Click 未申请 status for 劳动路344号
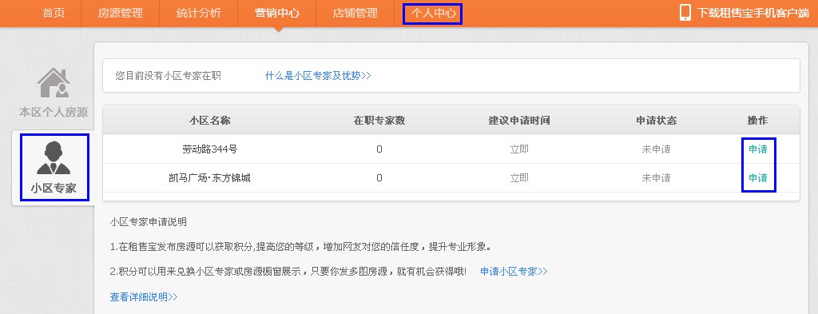Screen dimensions: 818x314 click(657, 149)
